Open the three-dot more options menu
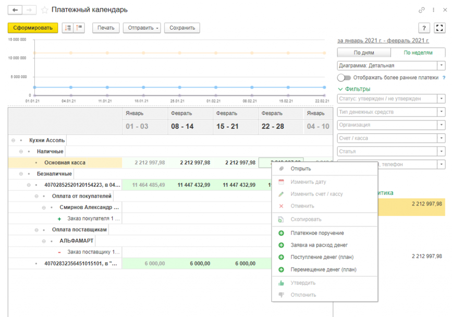 pos(433,10)
